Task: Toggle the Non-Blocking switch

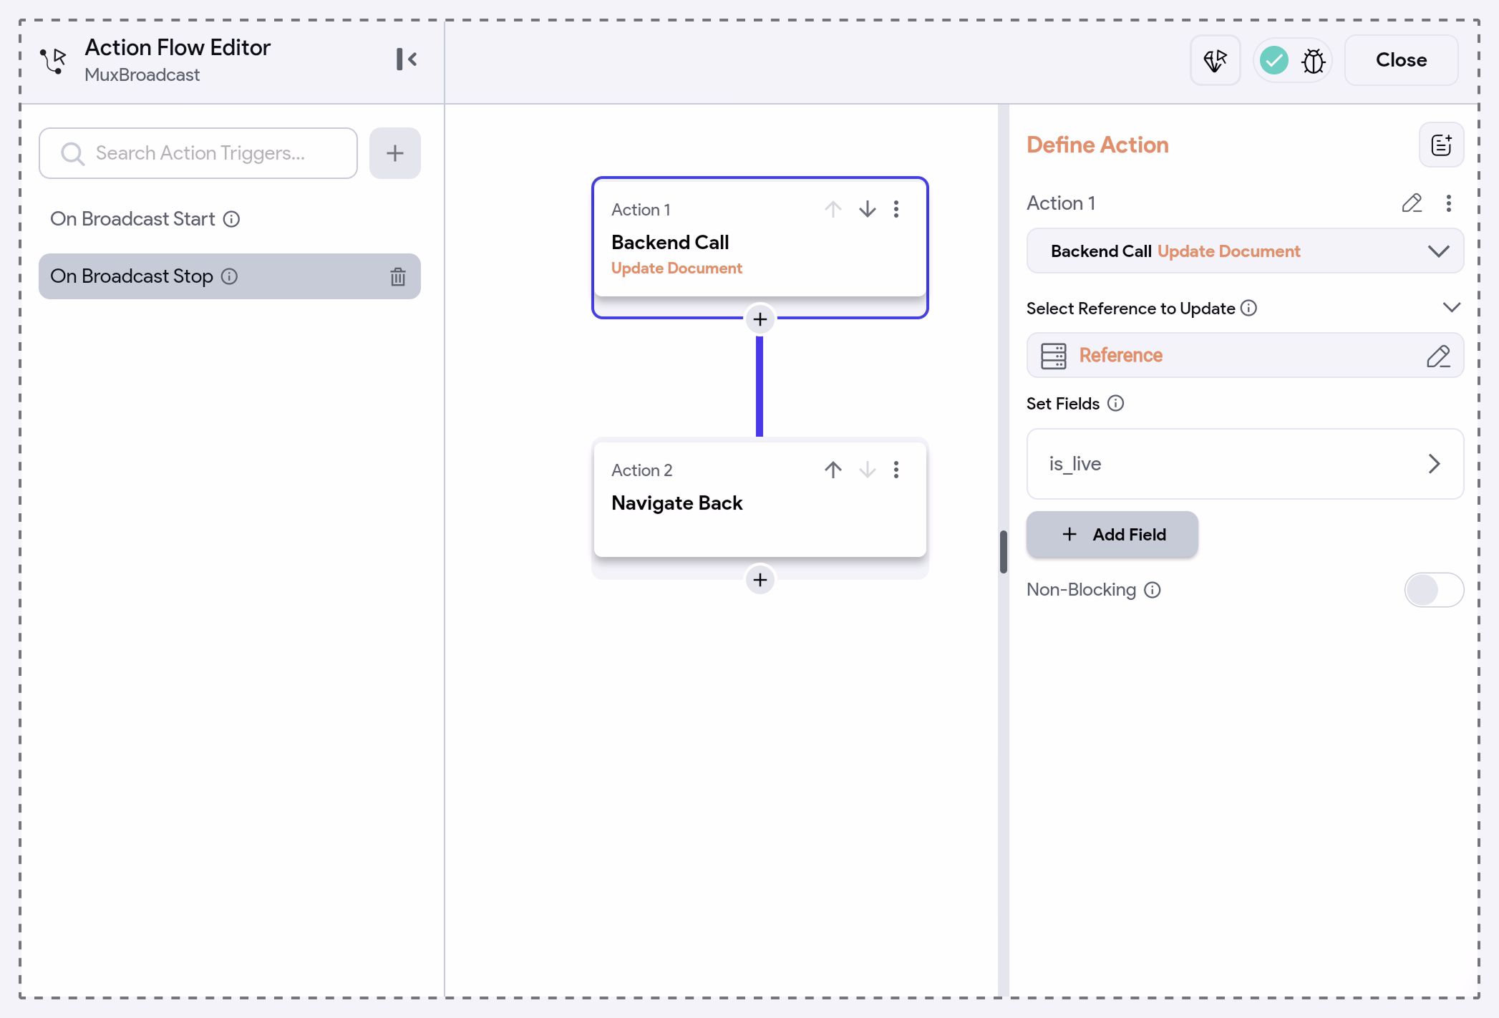Action: 1433,590
